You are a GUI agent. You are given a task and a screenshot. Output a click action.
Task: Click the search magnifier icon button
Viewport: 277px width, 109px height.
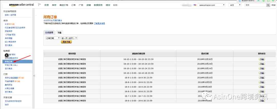[269, 5]
